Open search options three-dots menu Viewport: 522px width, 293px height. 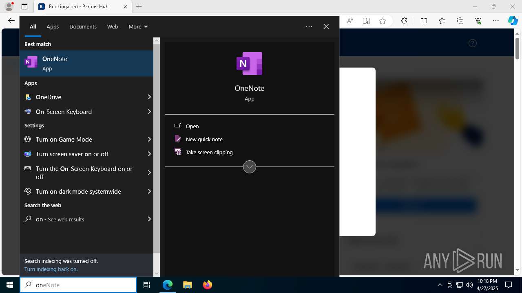pyautogui.click(x=309, y=26)
